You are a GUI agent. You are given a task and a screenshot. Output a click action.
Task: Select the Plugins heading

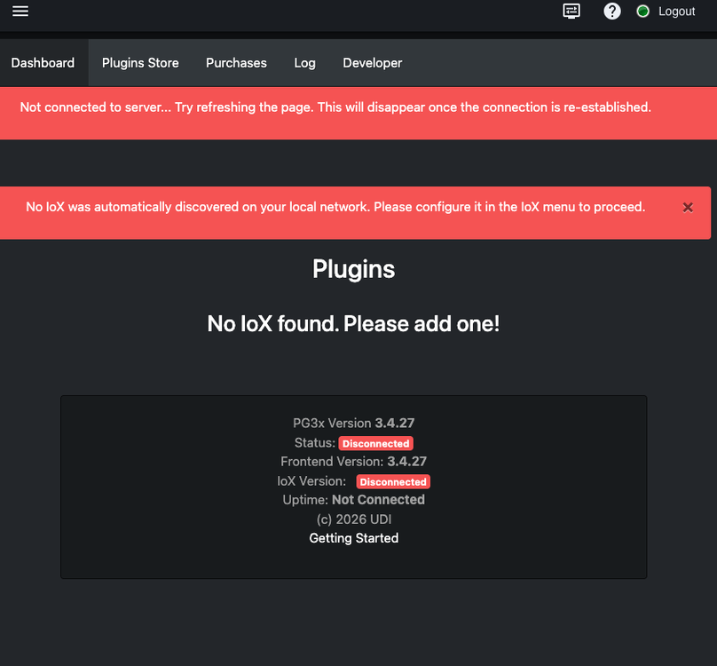[x=353, y=269]
